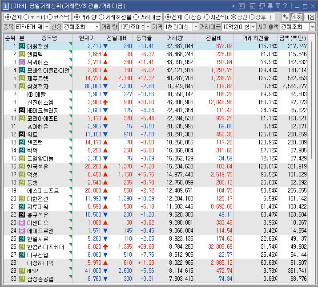
Task: Click the limit-up arrow icon in 한컴라이프케어 row
Action: click(105, 247)
